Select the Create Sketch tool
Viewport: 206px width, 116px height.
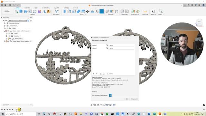coord(16,12)
